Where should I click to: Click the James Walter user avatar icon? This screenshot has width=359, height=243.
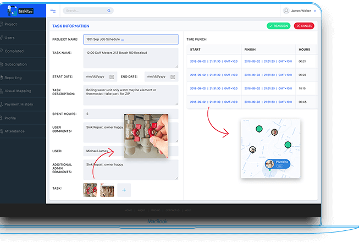[286, 10]
